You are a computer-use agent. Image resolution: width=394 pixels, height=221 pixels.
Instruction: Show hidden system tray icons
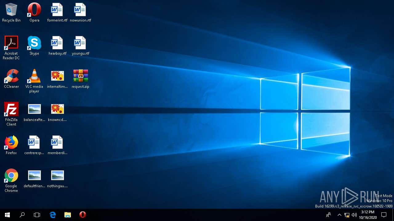(339, 215)
